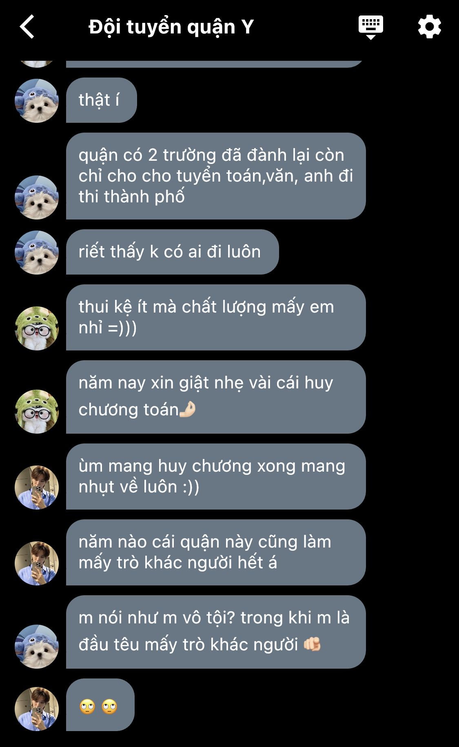The height and width of the screenshot is (747, 459).
Task: Tap the eye-roll emoji message bubble
Action: [x=100, y=705]
